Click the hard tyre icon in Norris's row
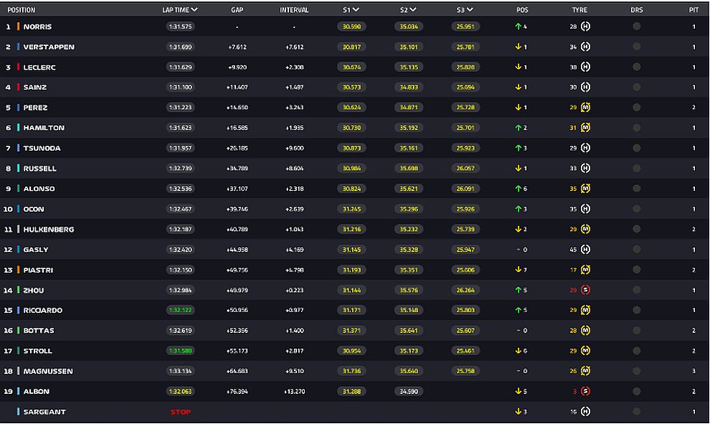The image size is (710, 424). point(585,27)
